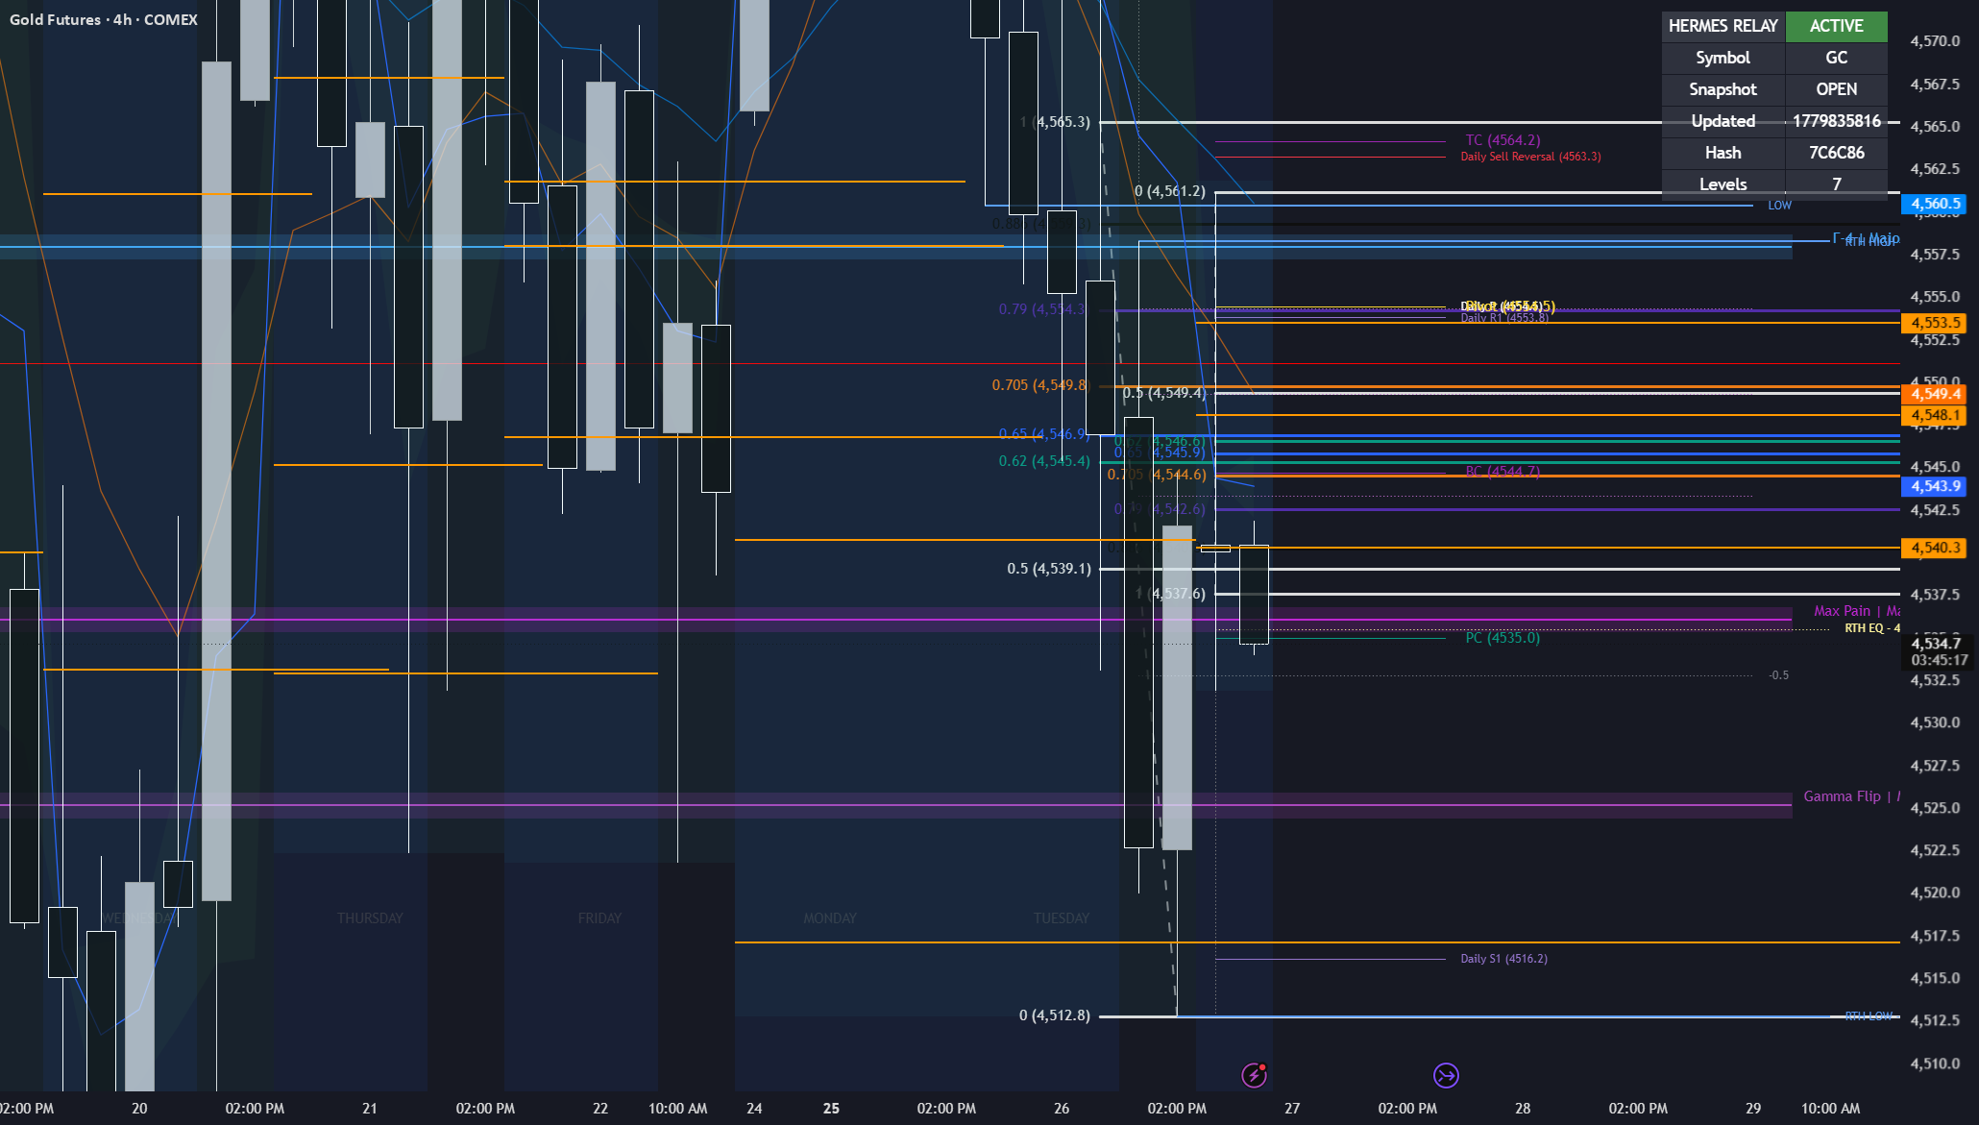
Task: Click the green ACTIVE status cell
Action: point(1837,26)
